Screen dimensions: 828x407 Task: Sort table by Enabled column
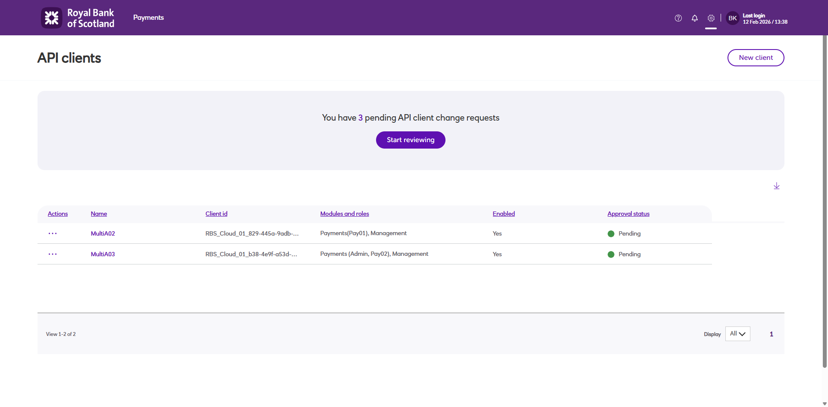click(504, 214)
